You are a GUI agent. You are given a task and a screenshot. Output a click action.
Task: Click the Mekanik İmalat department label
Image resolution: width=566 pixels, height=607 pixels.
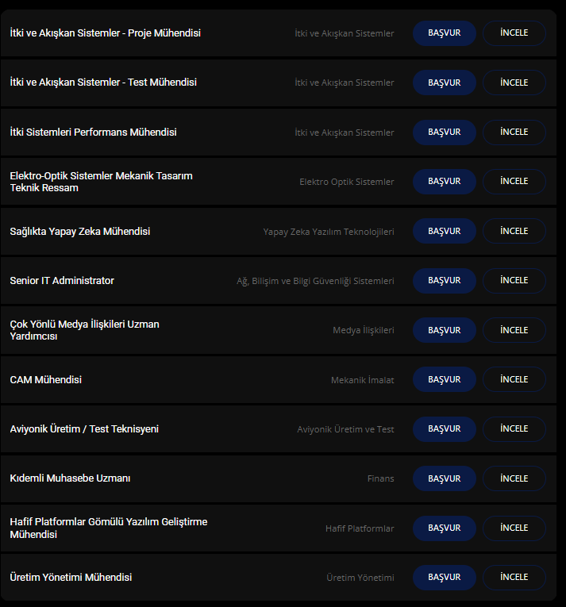click(362, 380)
